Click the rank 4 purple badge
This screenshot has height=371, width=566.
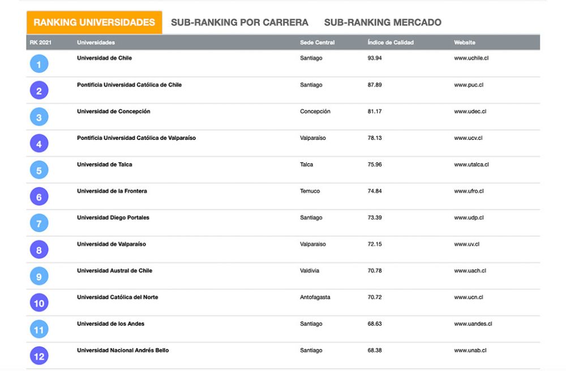38,144
